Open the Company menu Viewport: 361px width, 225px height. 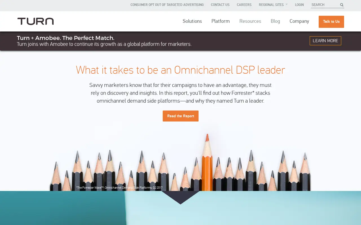tap(299, 21)
